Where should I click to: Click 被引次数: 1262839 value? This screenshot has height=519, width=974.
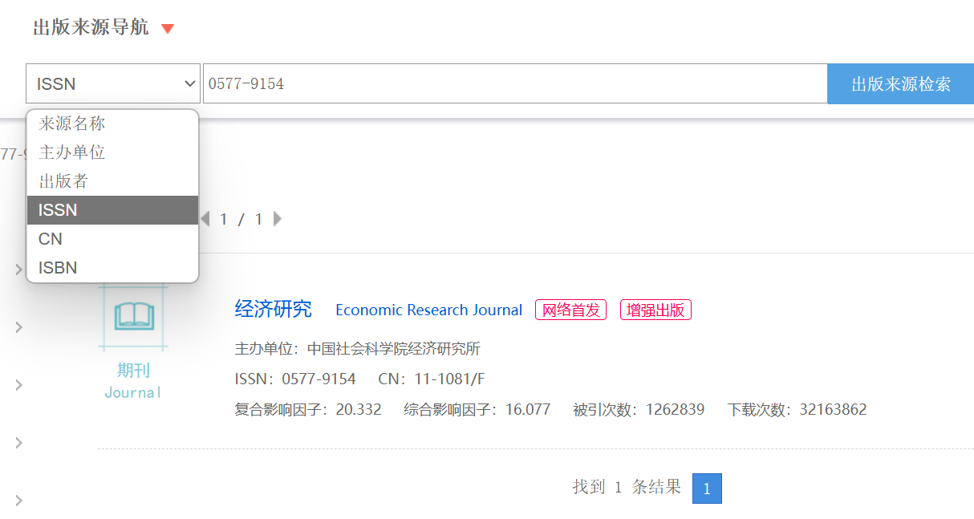[639, 410]
